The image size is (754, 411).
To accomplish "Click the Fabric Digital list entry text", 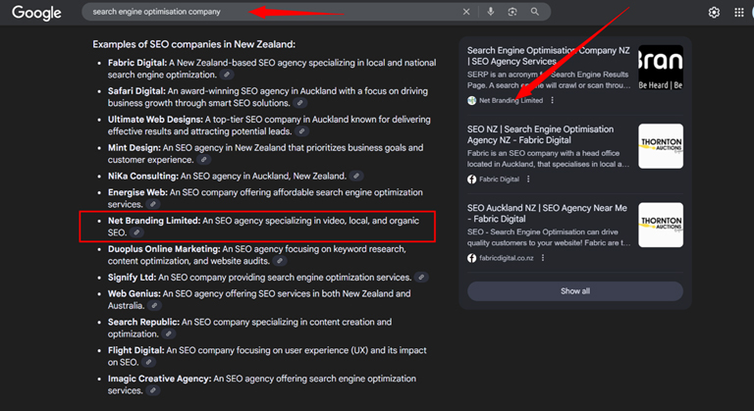I will coord(272,69).
